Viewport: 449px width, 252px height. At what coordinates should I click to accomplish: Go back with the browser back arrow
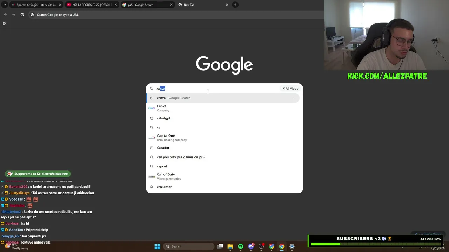click(x=5, y=15)
